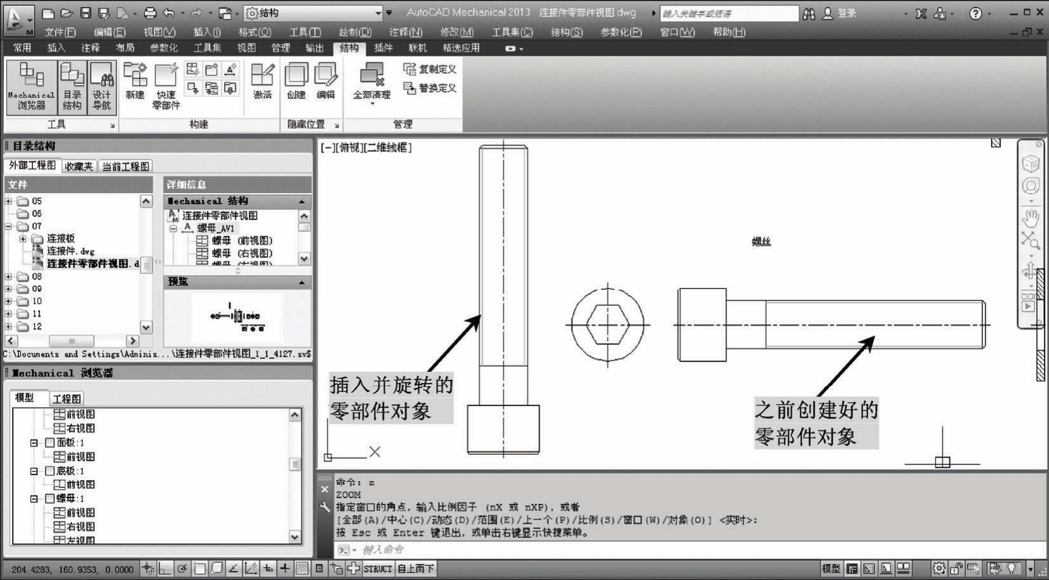Viewport: 1049px width, 580px height.
Task: Click the 激活 ribbon icon
Action: pyautogui.click(x=262, y=81)
